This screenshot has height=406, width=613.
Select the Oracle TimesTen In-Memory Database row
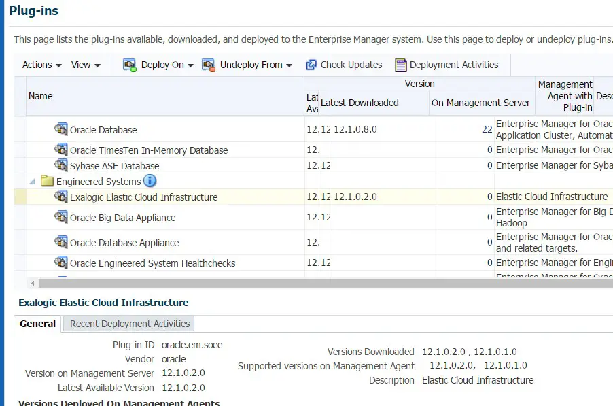coord(149,150)
